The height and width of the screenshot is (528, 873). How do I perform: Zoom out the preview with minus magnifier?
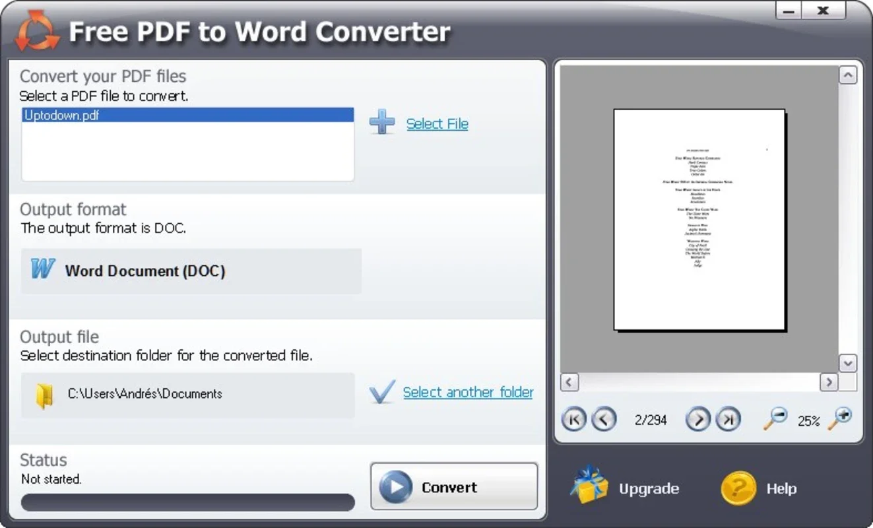click(775, 418)
